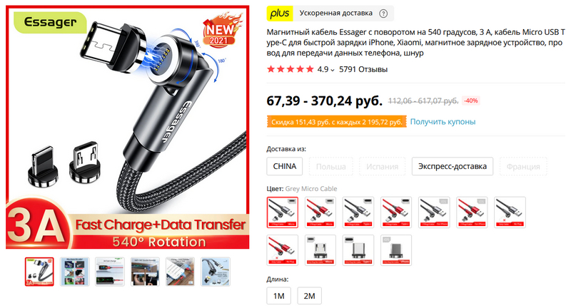The image size is (571, 308).
Task: Click the Получить купоны link
Action: click(x=443, y=121)
